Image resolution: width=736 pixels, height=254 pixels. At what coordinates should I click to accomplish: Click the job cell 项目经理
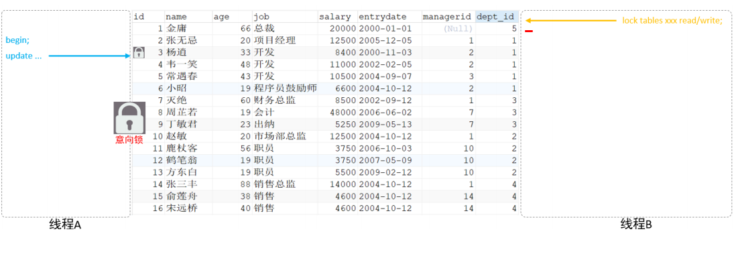[275, 40]
